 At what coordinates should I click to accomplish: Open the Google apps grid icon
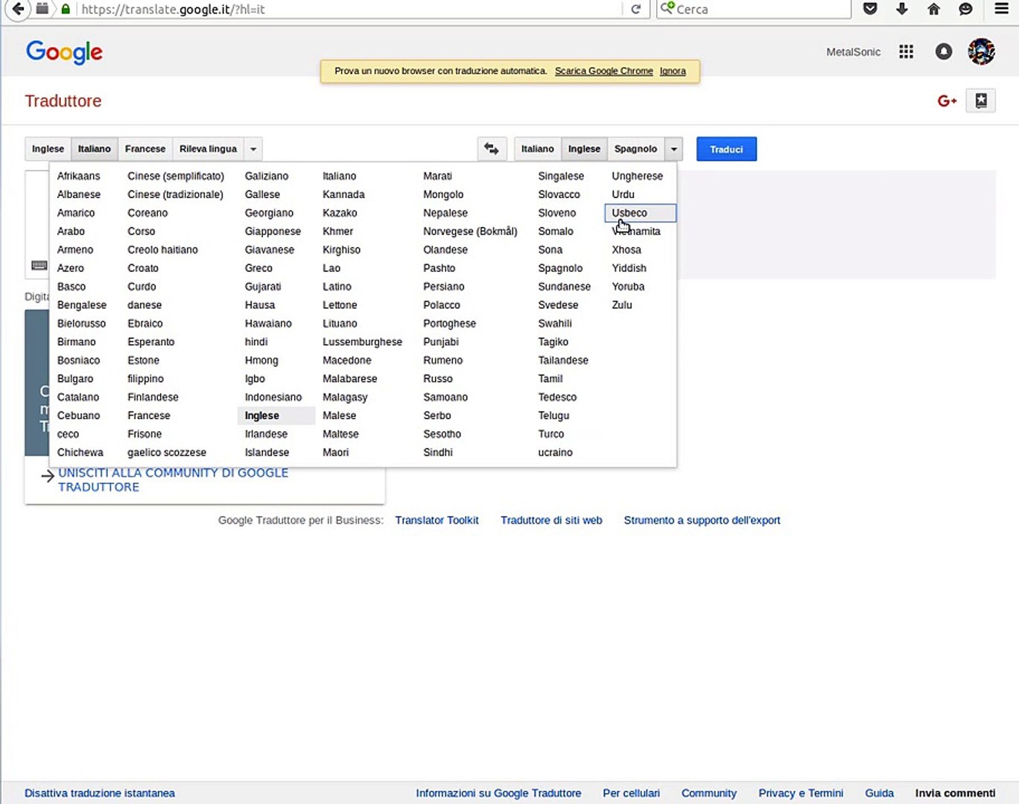(906, 51)
